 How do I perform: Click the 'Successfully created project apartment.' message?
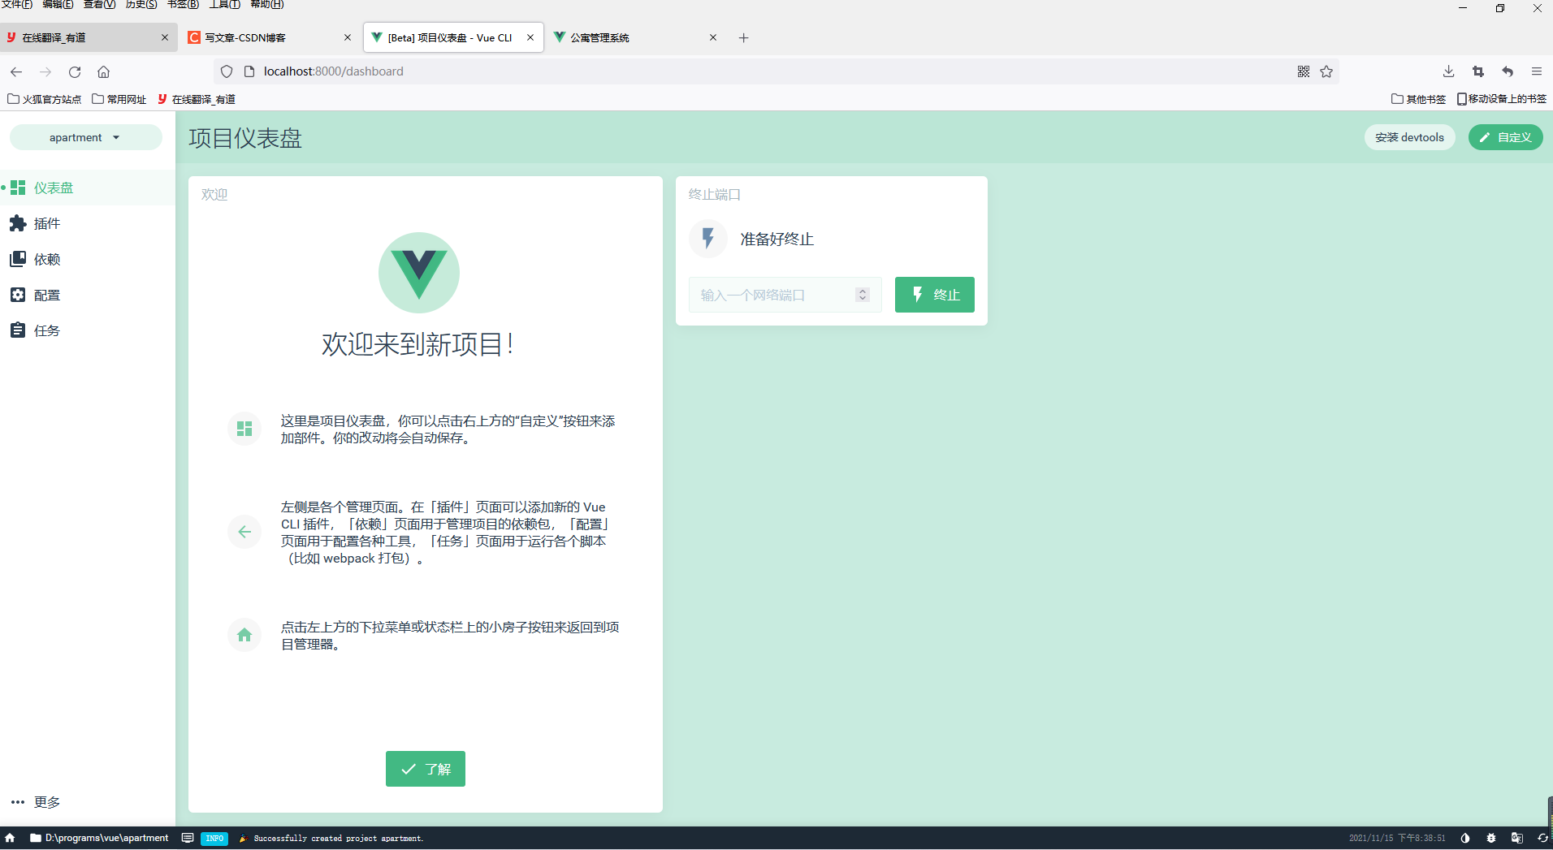pyautogui.click(x=339, y=838)
